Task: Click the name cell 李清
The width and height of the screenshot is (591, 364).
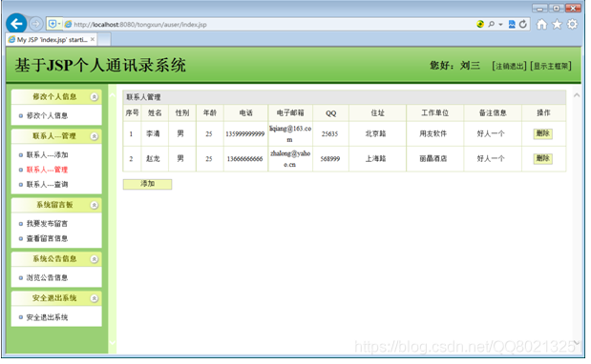Action: point(153,133)
